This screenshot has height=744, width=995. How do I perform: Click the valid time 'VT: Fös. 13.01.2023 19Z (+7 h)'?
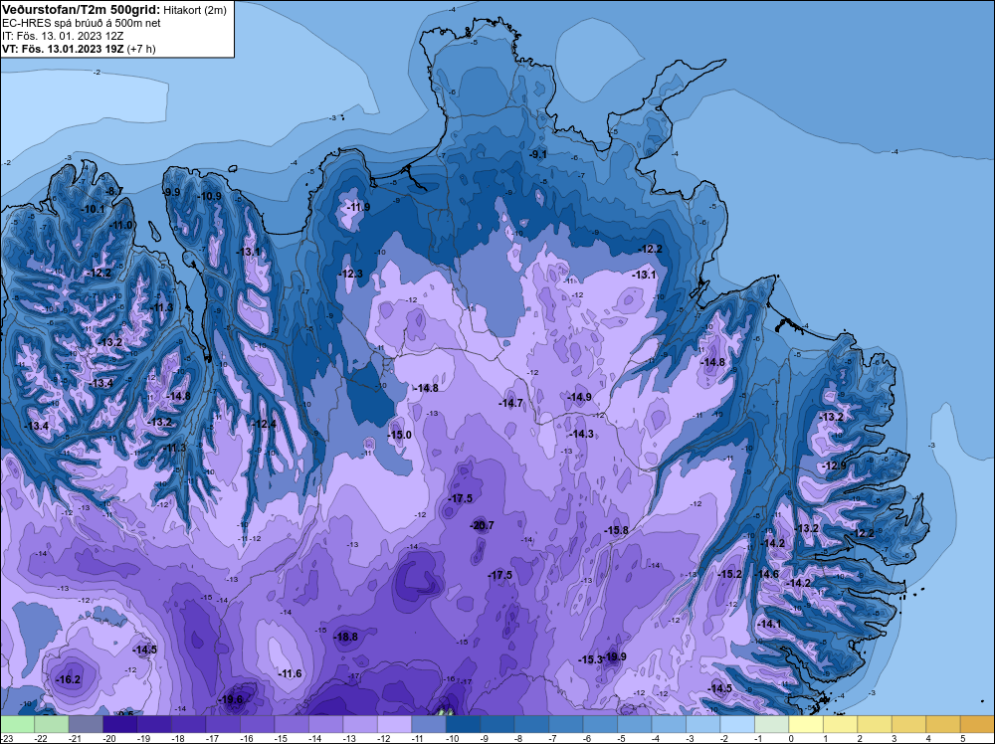79,48
